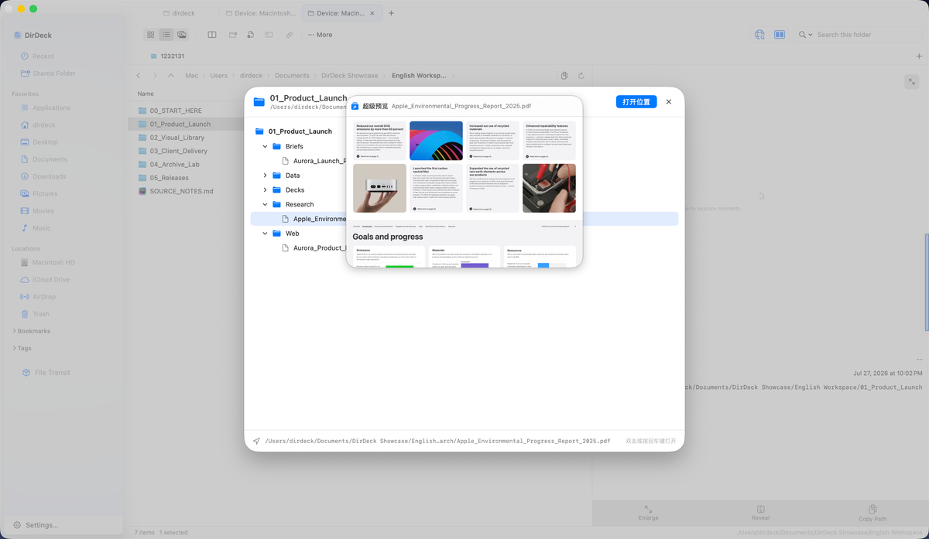
Task: Expand the preview panel with arrows icon
Action: click(x=912, y=81)
